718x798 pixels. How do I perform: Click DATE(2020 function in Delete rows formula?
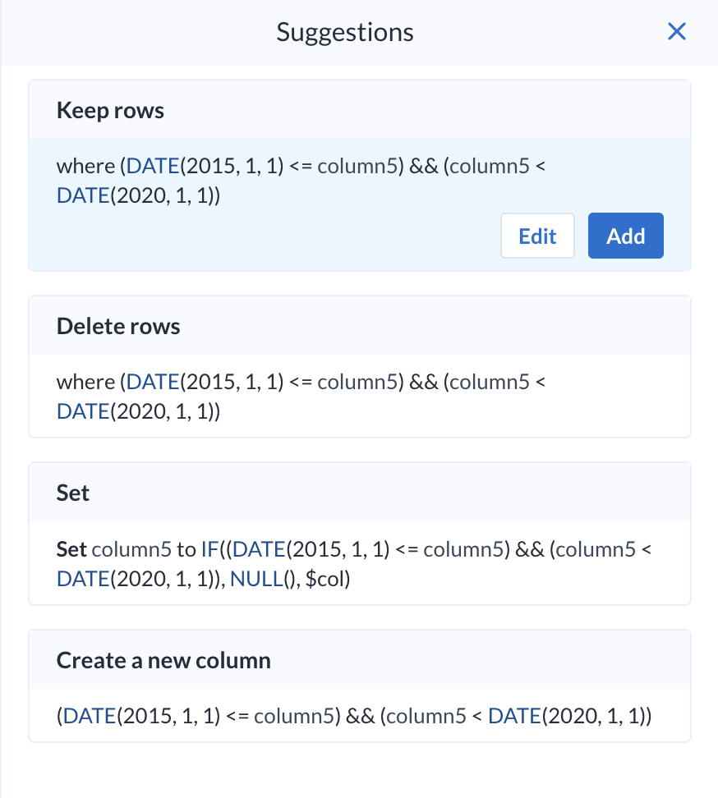coord(82,411)
